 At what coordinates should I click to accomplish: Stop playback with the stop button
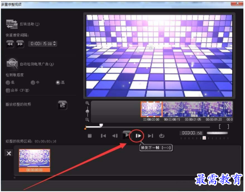point(90,136)
